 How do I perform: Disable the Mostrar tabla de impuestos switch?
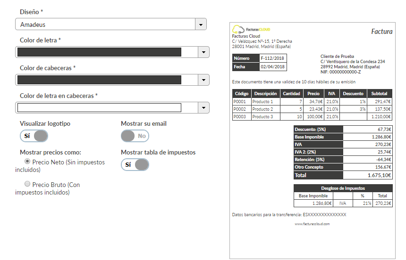[x=135, y=164]
